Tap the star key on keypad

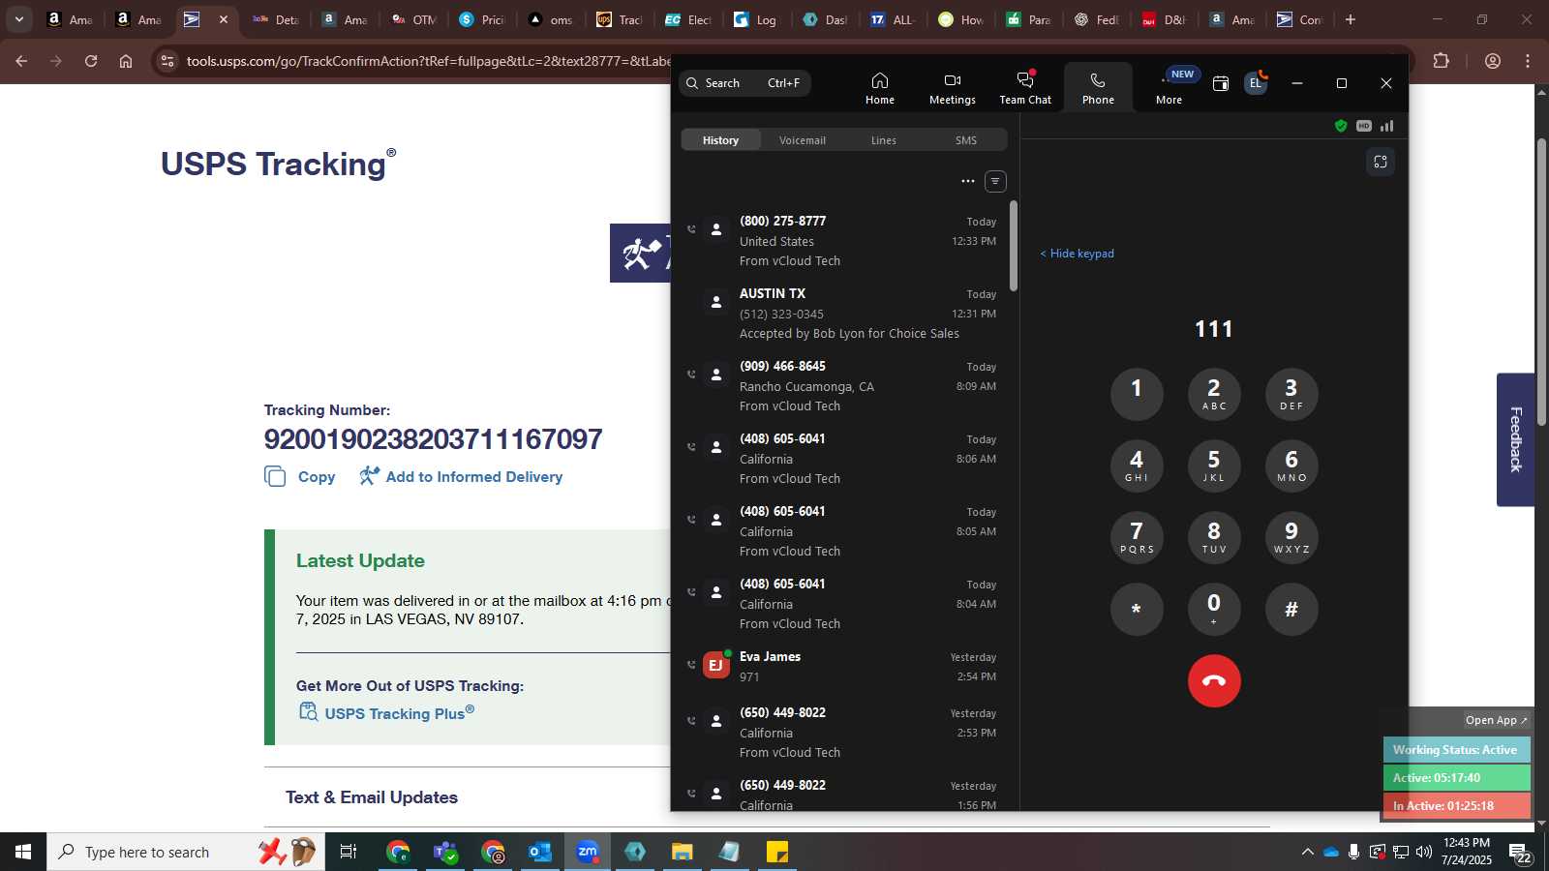(1137, 609)
